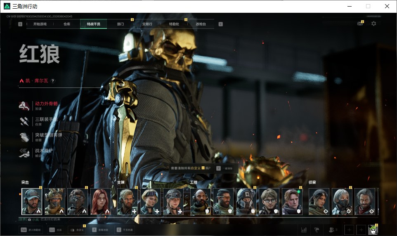
Task: Click the question mark beside 凯·席尔瓦
Action: [53, 81]
